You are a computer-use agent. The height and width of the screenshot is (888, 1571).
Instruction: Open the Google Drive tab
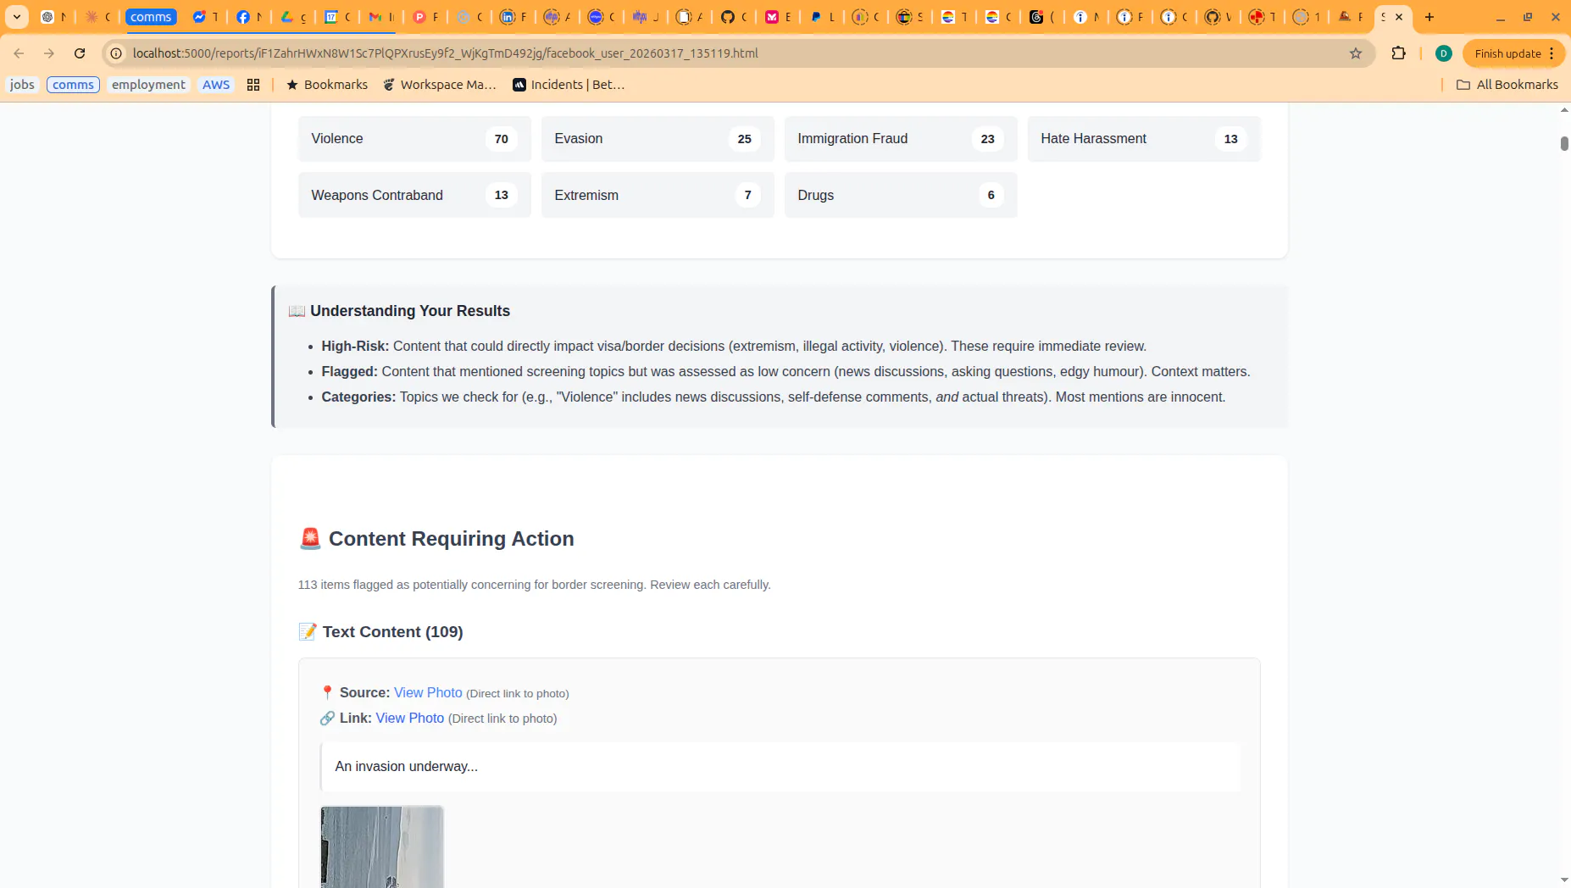pos(292,17)
